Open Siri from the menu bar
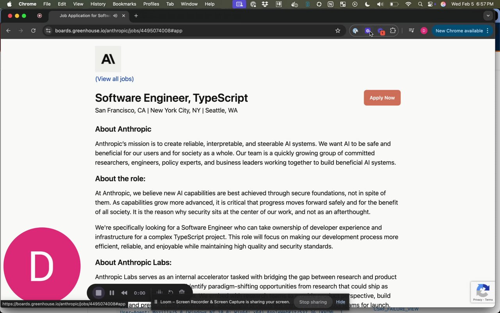This screenshot has width=500, height=313. coord(443,4)
